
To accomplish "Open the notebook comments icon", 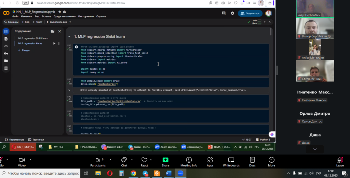I will click(x=224, y=13).
